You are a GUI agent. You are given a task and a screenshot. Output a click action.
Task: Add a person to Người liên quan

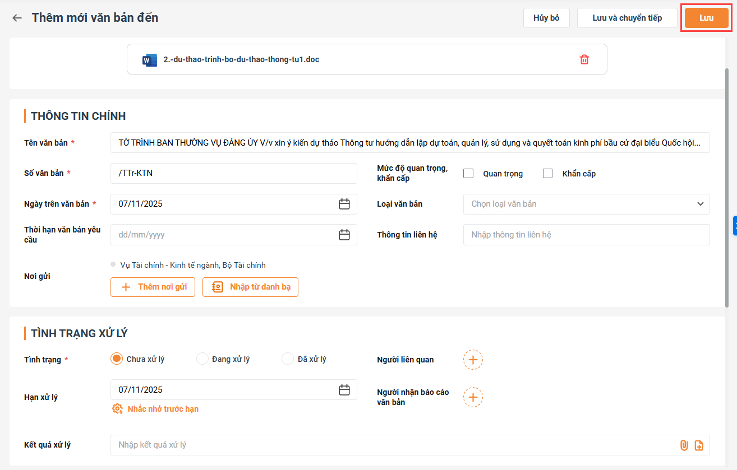pos(473,360)
